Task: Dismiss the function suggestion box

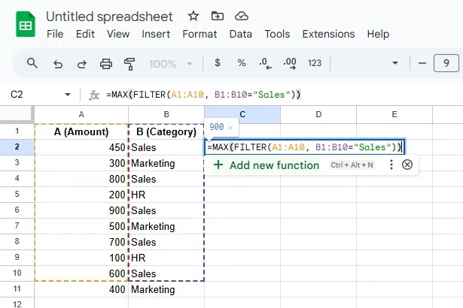Action: [x=407, y=165]
